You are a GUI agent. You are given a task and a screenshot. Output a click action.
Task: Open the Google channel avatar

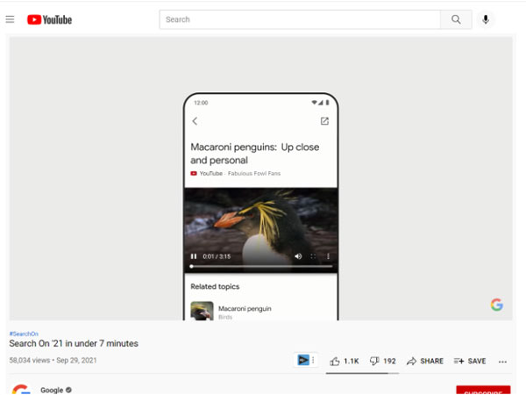click(21, 390)
